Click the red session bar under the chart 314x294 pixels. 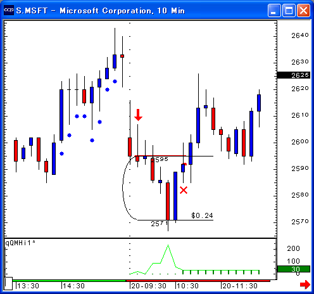pos(198,281)
